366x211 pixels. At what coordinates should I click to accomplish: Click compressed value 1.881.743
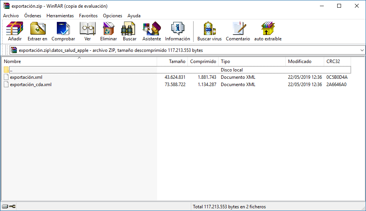click(x=207, y=77)
